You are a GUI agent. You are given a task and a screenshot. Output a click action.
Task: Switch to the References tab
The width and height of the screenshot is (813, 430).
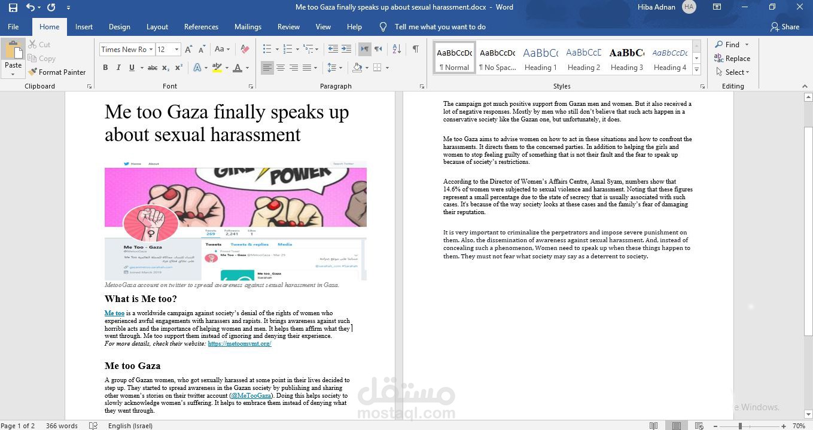point(201,26)
